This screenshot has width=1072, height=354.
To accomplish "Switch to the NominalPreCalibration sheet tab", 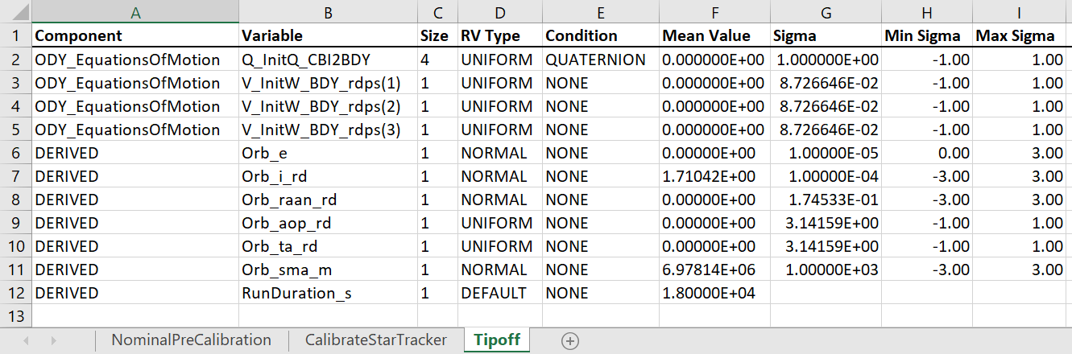I will tap(191, 340).
